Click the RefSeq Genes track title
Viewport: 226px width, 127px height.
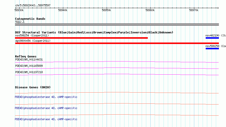26,56
